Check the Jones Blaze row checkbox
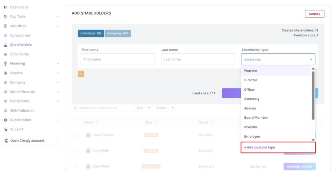This screenshot has width=332, height=171. tap(77, 166)
